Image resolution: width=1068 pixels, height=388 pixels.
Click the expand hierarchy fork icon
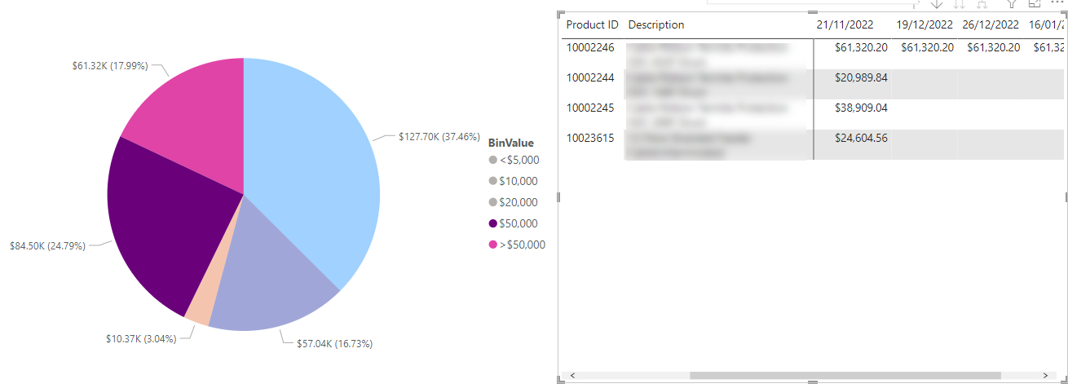(982, 3)
